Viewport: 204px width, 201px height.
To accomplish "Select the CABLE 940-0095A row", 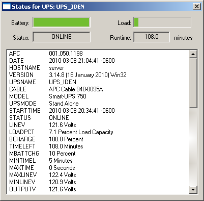I will click(x=98, y=89).
